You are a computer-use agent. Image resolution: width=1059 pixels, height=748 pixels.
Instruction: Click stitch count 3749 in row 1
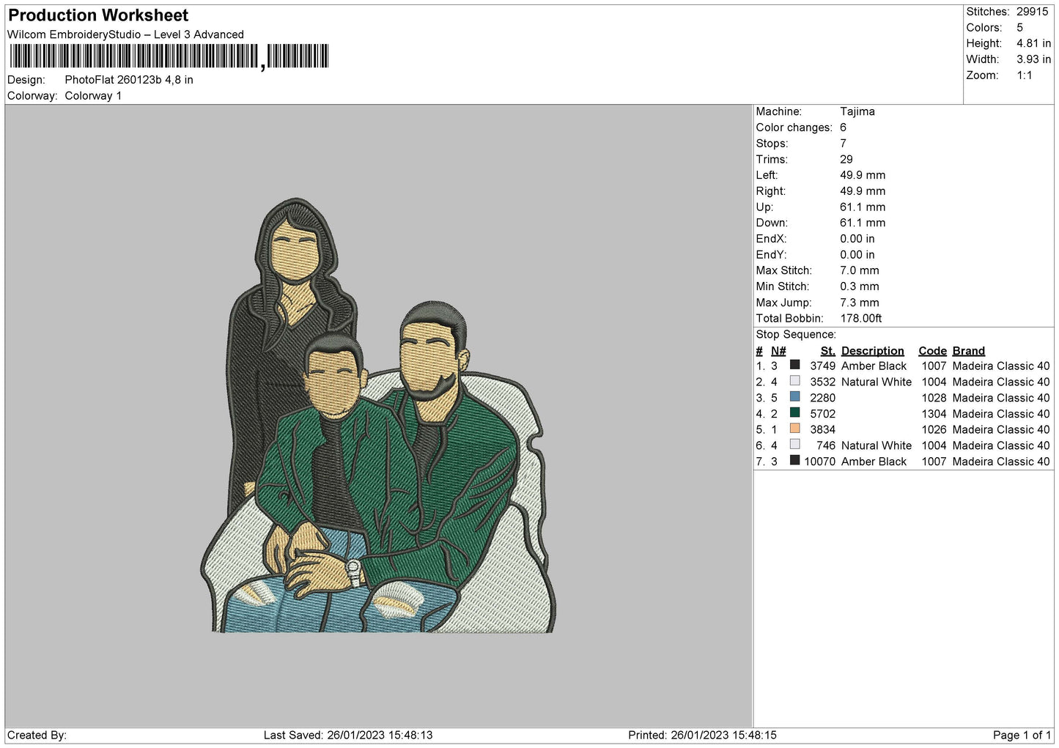coord(822,366)
